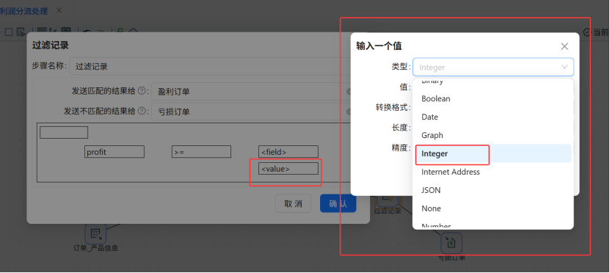
Task: Click the 订单_产品信息 step label
Action: point(95,248)
